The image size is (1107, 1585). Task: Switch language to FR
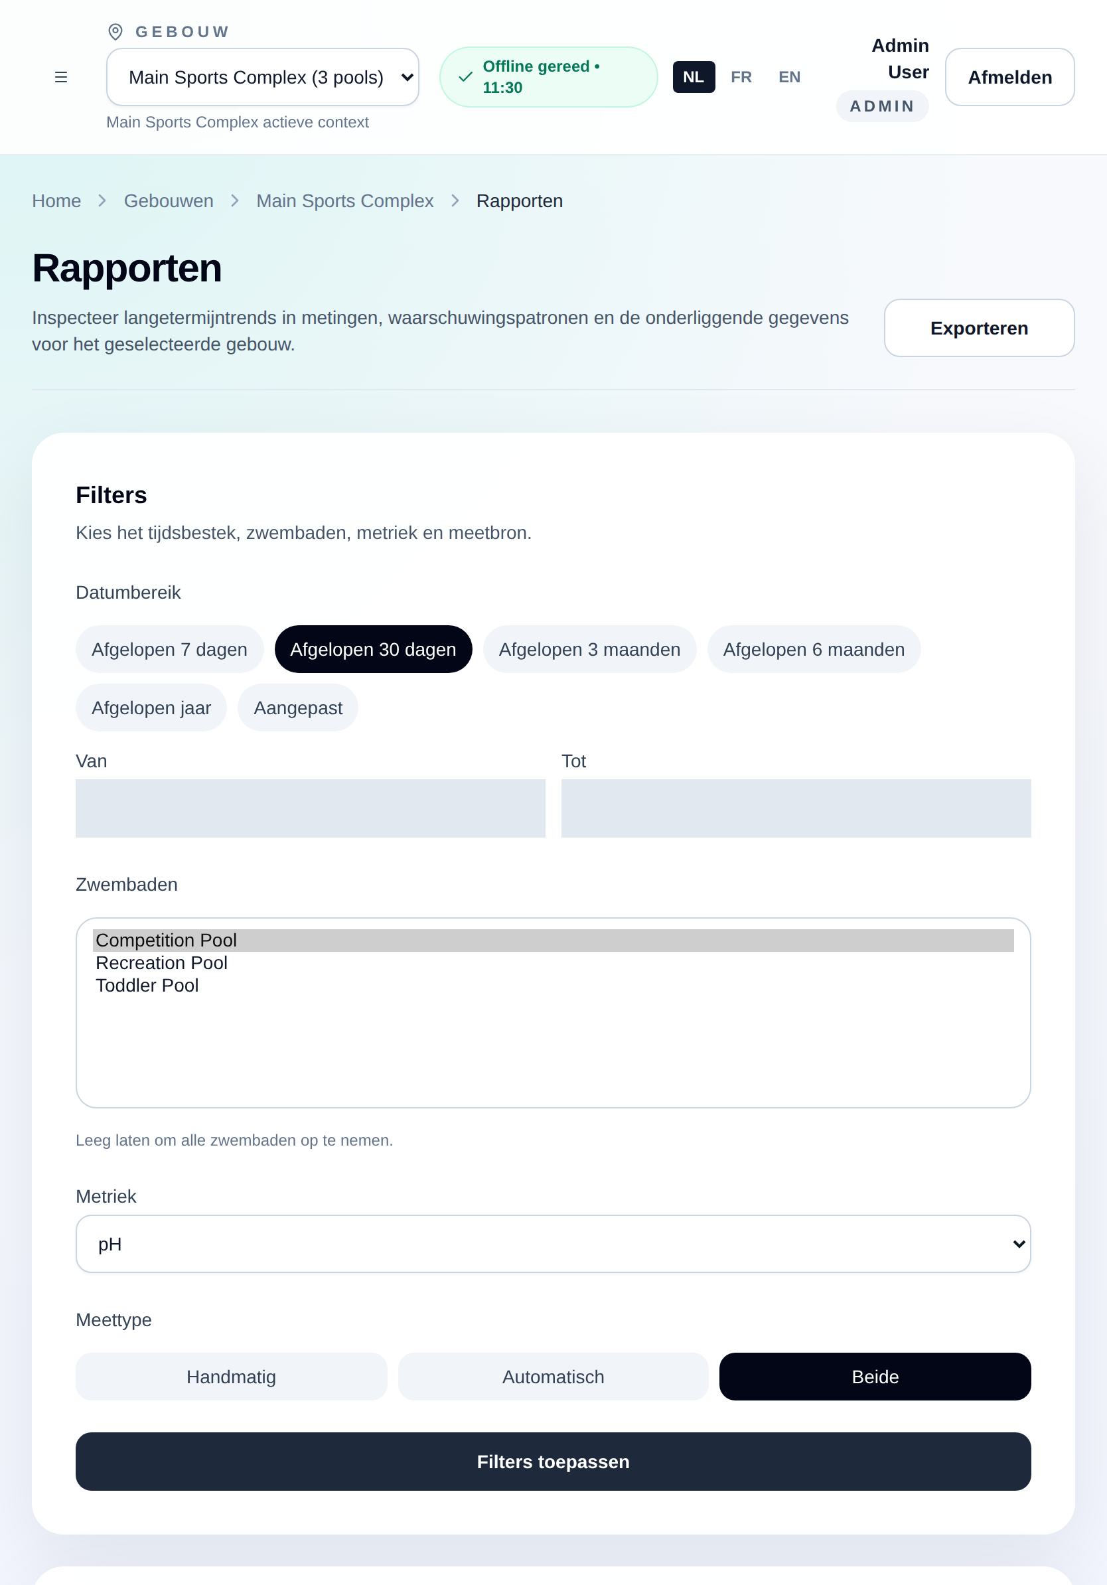(741, 76)
